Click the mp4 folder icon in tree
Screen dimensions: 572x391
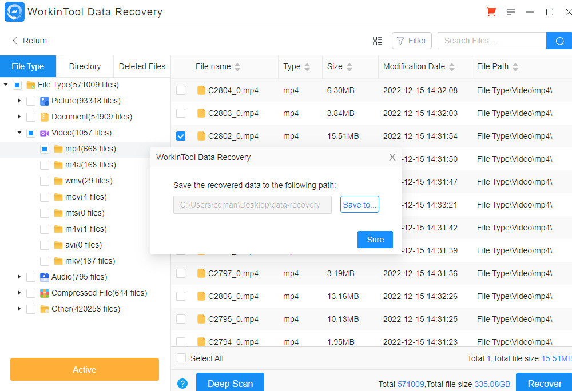point(58,149)
